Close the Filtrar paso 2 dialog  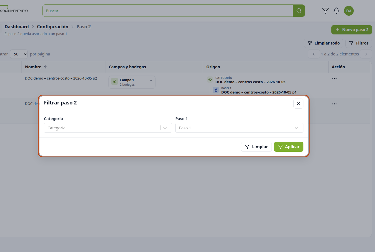(298, 104)
